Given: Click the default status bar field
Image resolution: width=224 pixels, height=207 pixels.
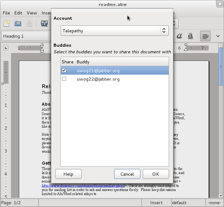Looking at the screenshot, I should click(188, 203).
